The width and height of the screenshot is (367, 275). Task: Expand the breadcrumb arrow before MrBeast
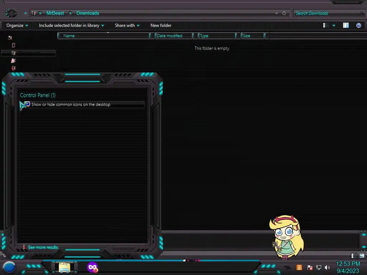[40, 13]
